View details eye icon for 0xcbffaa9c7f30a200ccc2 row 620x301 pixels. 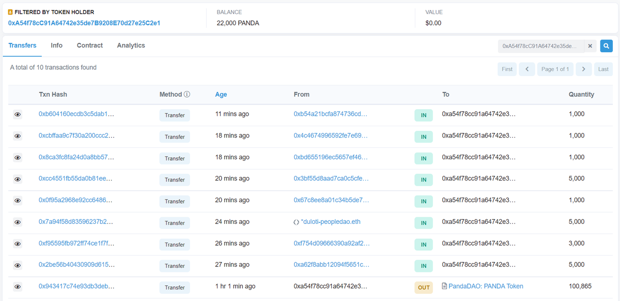tap(18, 136)
